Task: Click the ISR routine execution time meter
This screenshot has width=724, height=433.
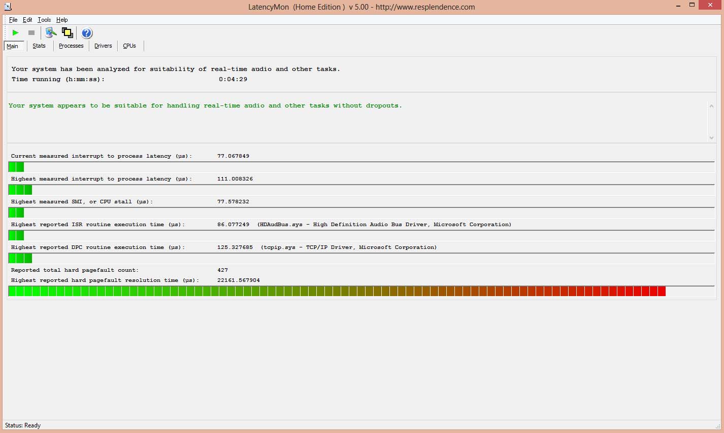Action: pos(361,235)
